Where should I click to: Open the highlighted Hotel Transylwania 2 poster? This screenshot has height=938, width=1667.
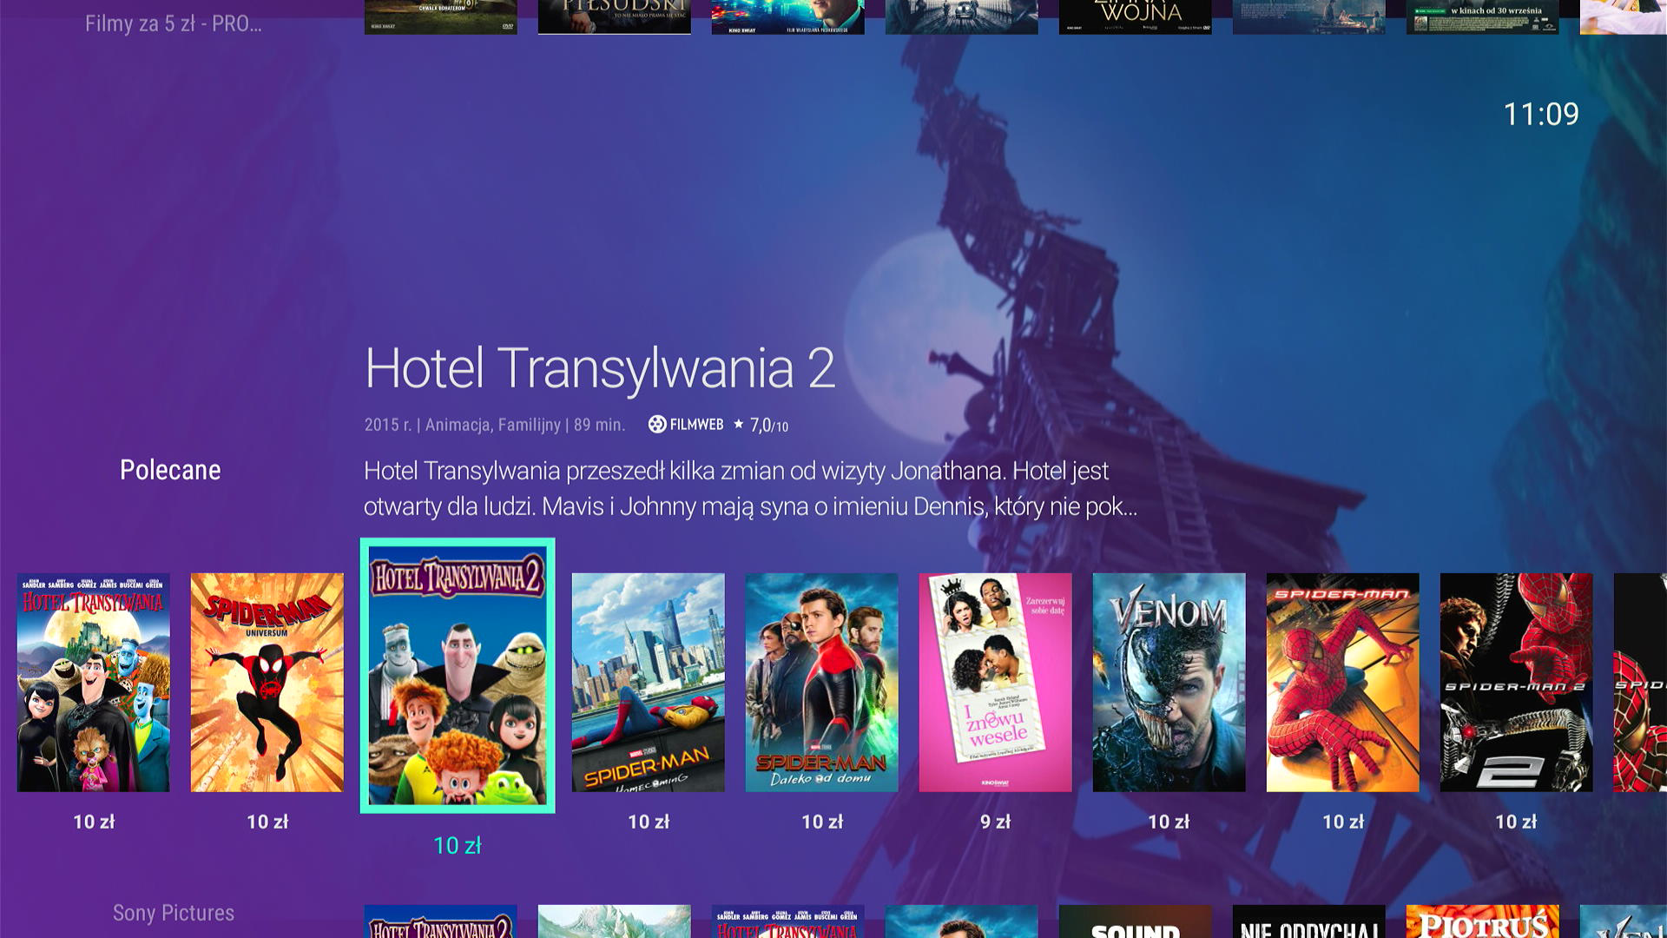458,676
